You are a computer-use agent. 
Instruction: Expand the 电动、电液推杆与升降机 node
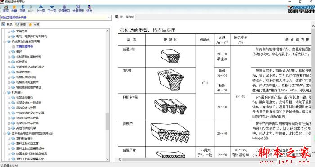9,36
